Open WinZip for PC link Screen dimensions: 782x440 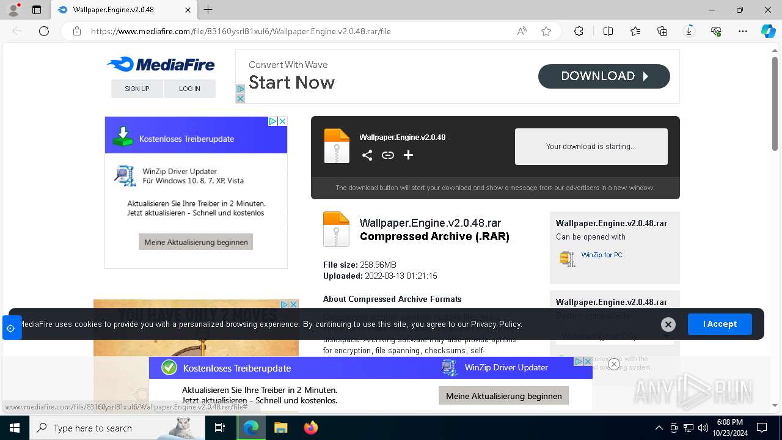tap(602, 255)
